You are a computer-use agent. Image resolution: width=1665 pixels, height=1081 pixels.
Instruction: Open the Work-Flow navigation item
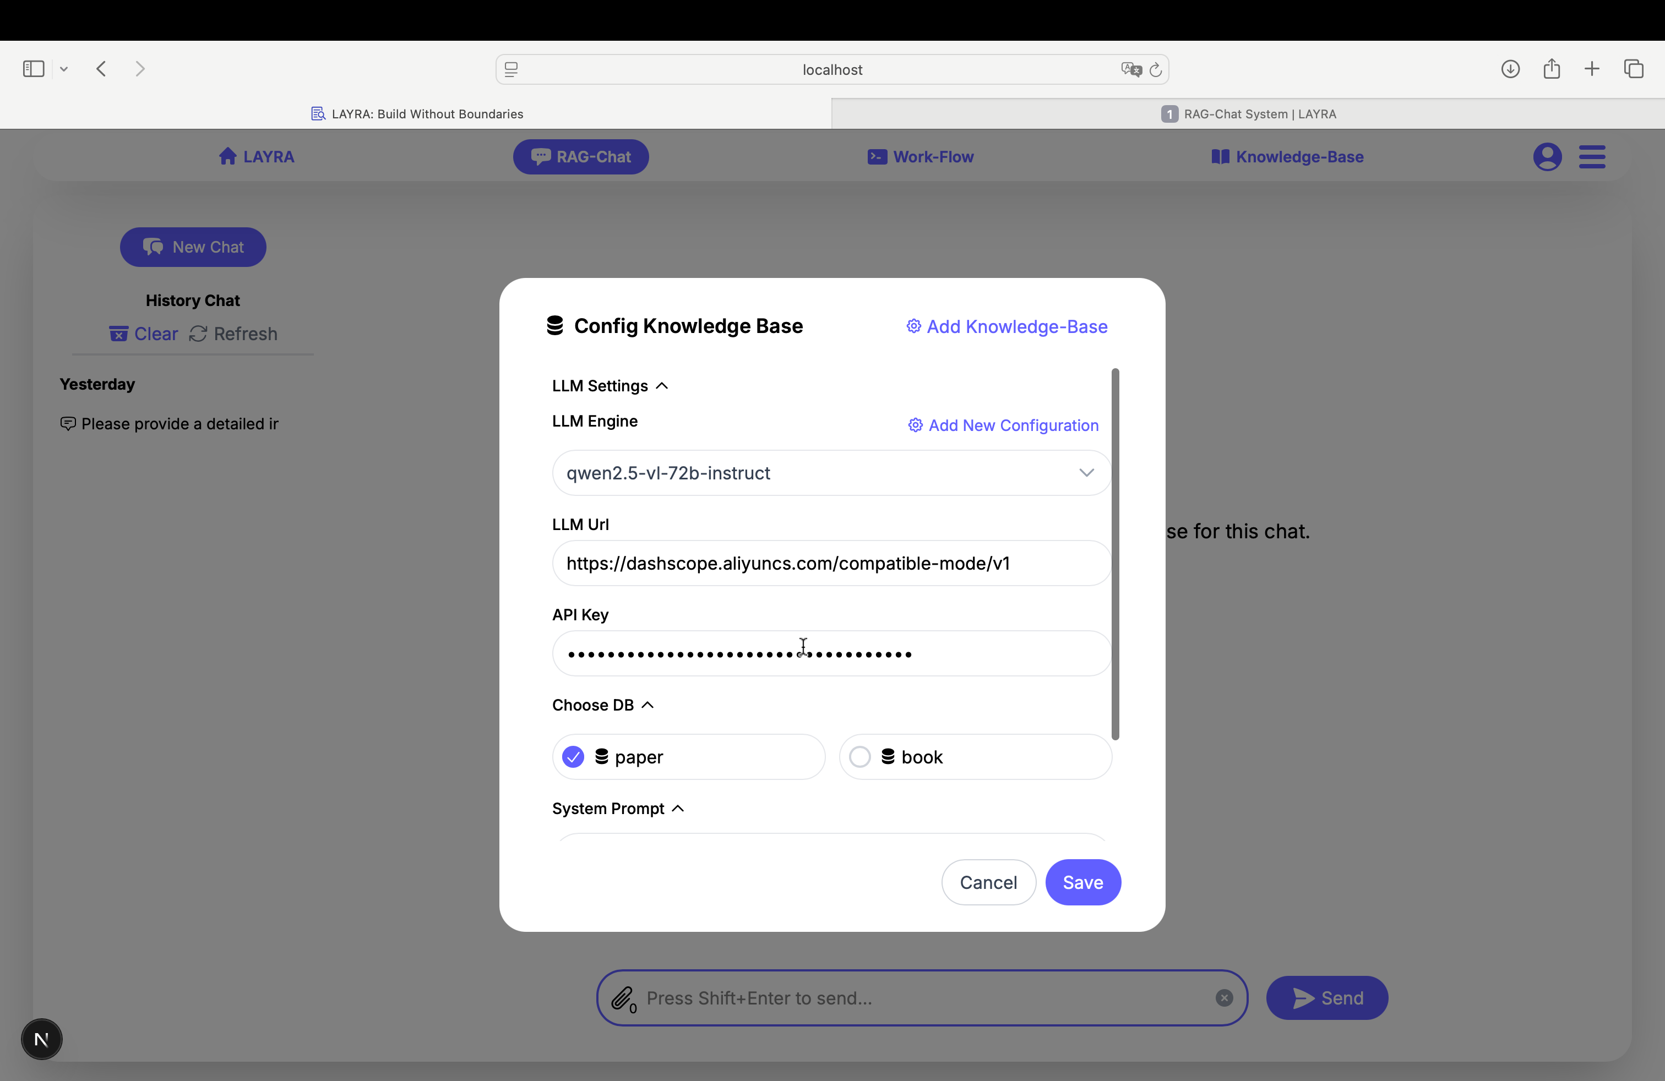920,157
